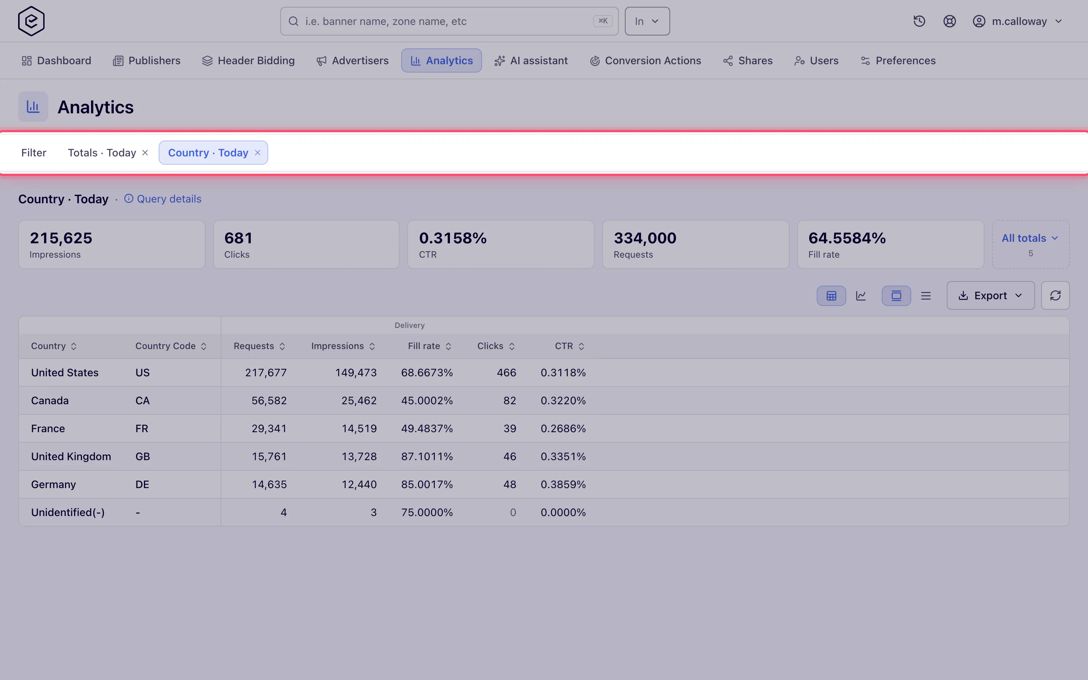Click the Germany row country name

(54, 484)
